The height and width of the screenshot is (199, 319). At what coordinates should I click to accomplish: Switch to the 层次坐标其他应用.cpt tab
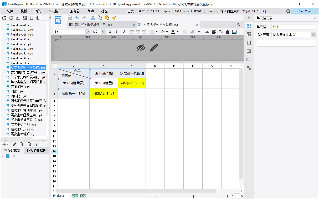(x=96, y=25)
